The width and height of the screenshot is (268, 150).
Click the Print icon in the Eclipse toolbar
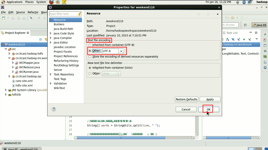click(x=24, y=18)
